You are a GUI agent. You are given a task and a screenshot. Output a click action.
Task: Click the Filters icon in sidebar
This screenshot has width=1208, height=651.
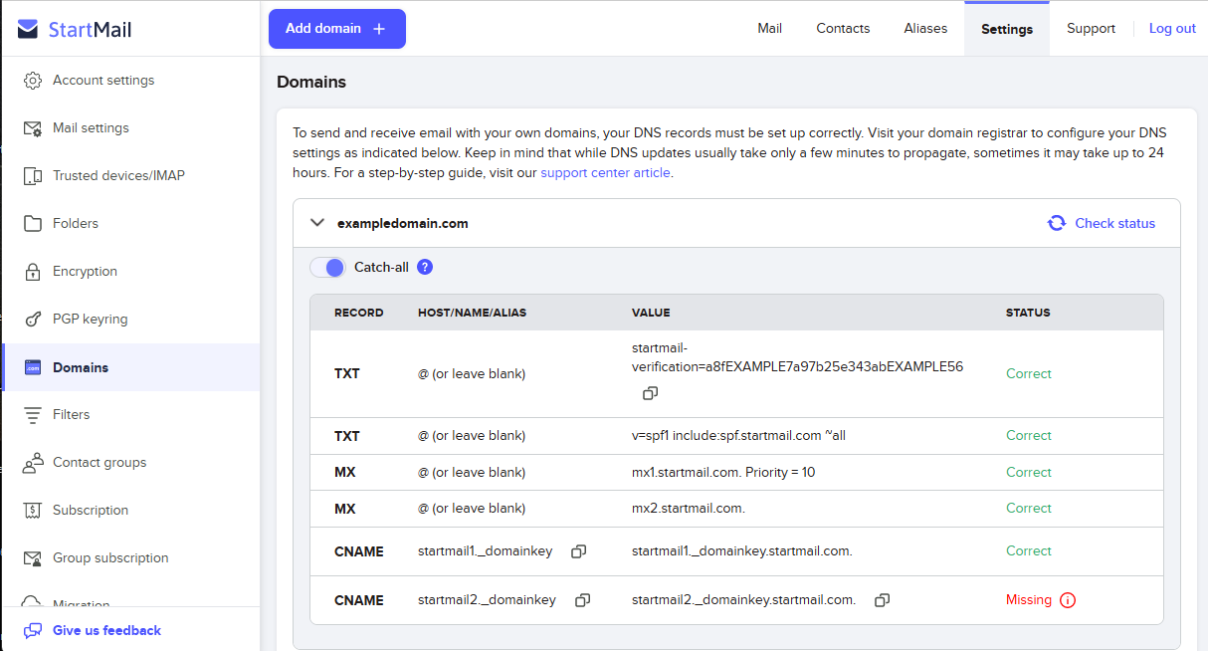[x=33, y=415]
